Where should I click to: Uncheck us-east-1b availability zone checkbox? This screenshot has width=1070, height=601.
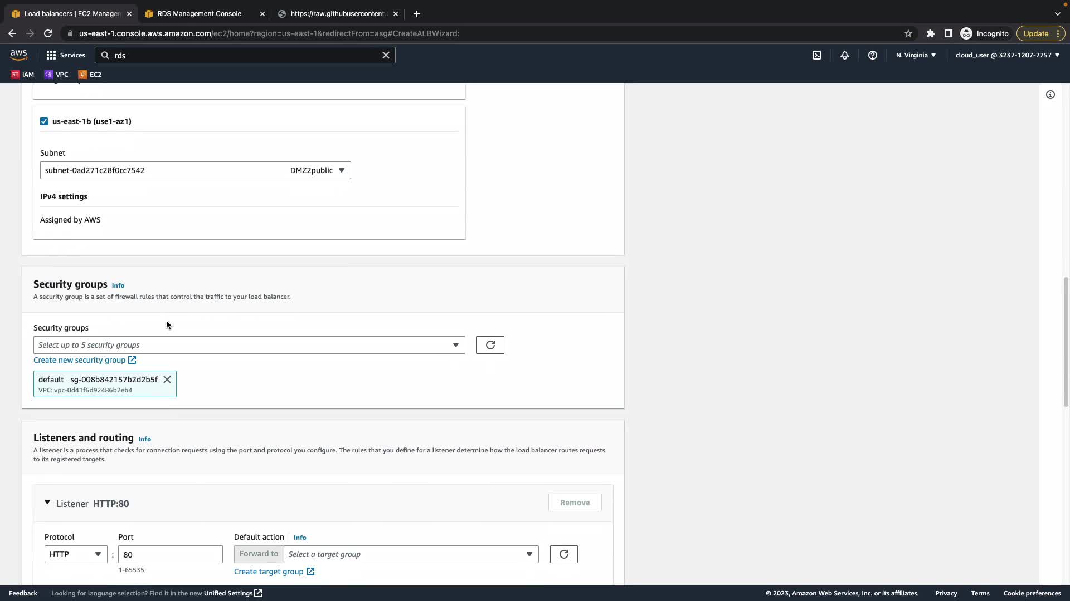point(44,121)
